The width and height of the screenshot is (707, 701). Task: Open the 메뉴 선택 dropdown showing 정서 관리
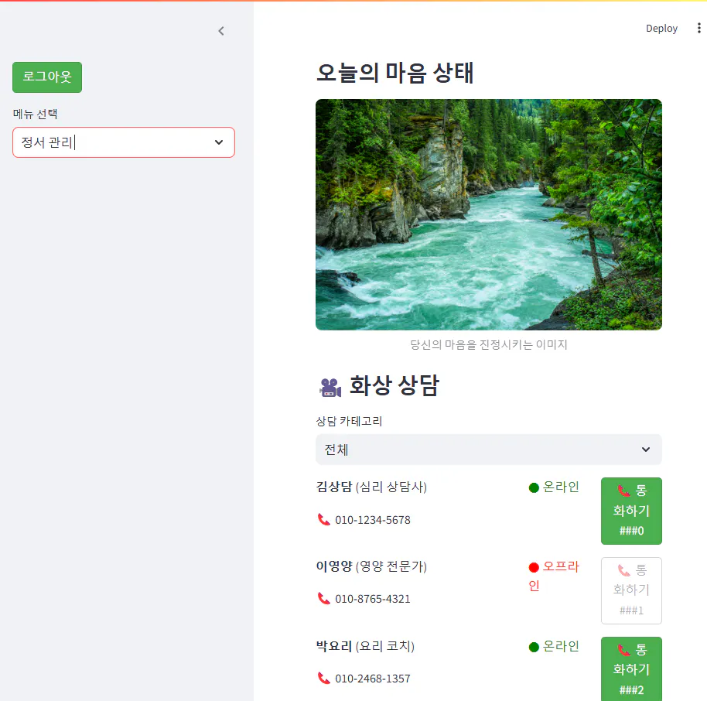tap(123, 142)
